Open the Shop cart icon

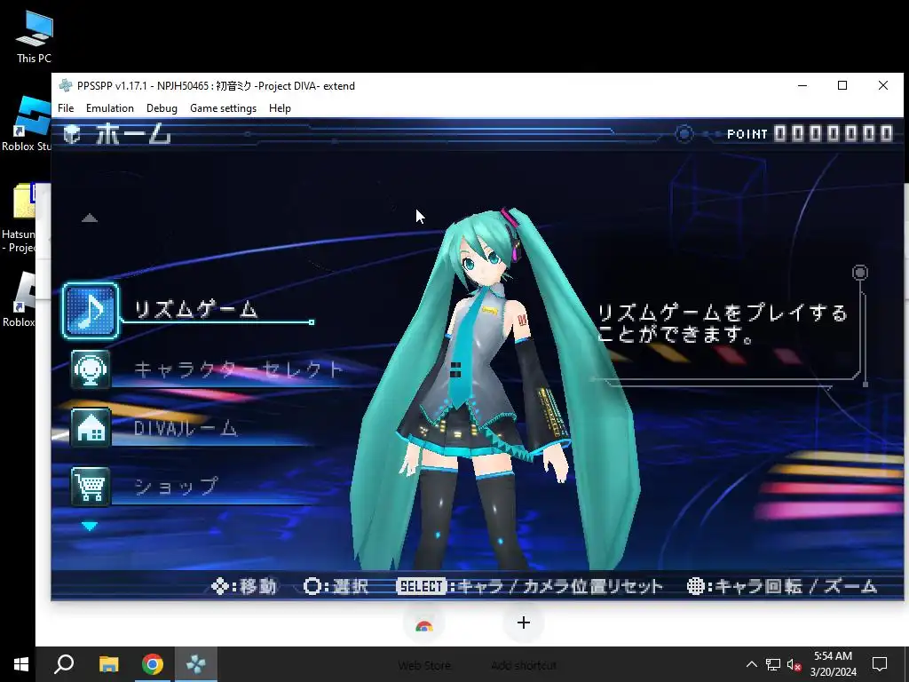[x=91, y=487]
